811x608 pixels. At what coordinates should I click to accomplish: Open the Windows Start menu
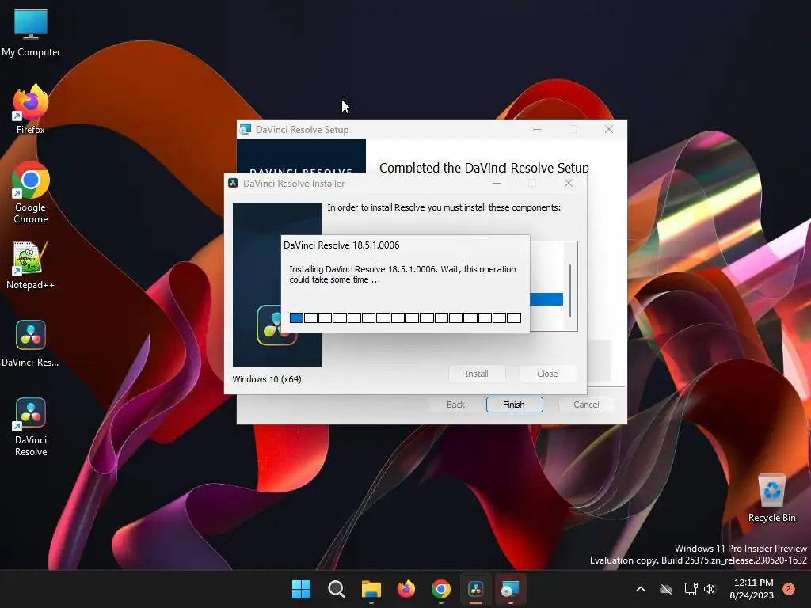click(x=301, y=589)
